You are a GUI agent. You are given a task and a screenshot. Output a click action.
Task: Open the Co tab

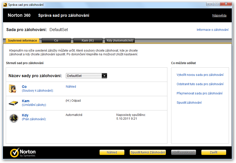[x=56, y=41]
